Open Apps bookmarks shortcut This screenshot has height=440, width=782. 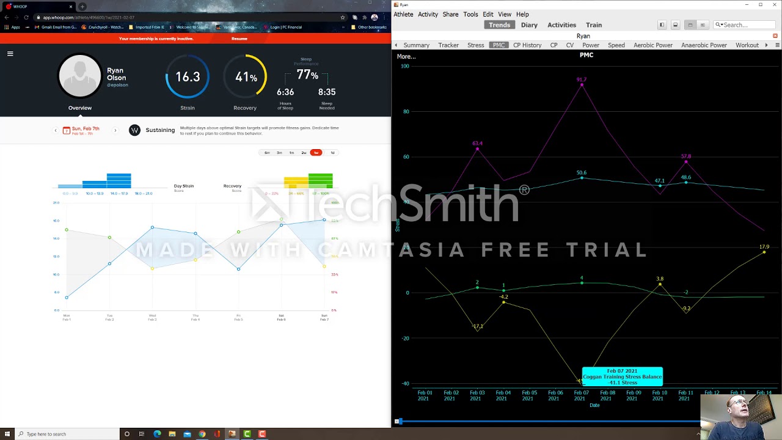pyautogui.click(x=12, y=28)
